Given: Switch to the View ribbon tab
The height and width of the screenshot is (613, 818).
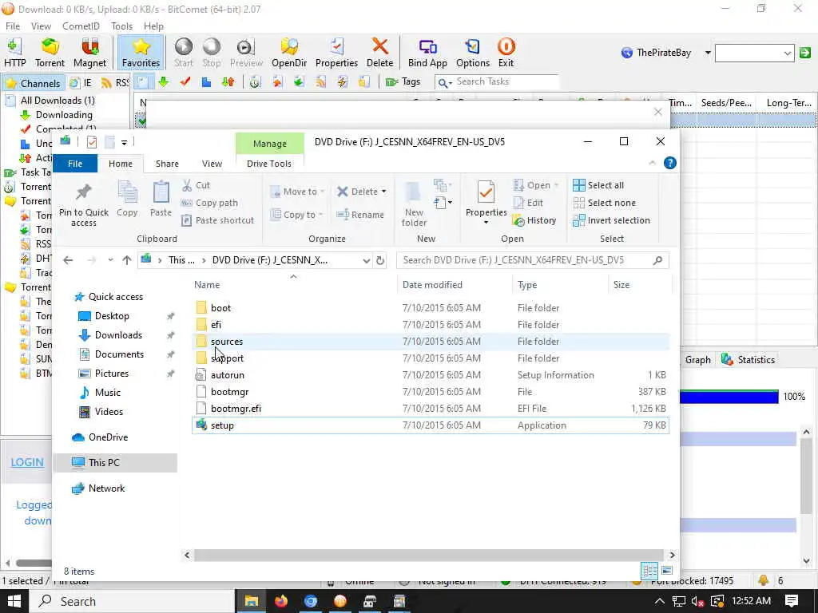Looking at the screenshot, I should coord(212,163).
